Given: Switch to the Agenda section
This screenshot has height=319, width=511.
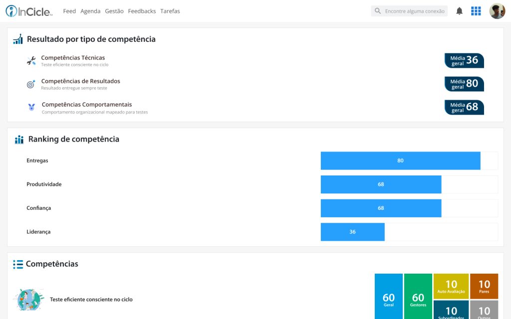Looking at the screenshot, I should click(x=90, y=10).
